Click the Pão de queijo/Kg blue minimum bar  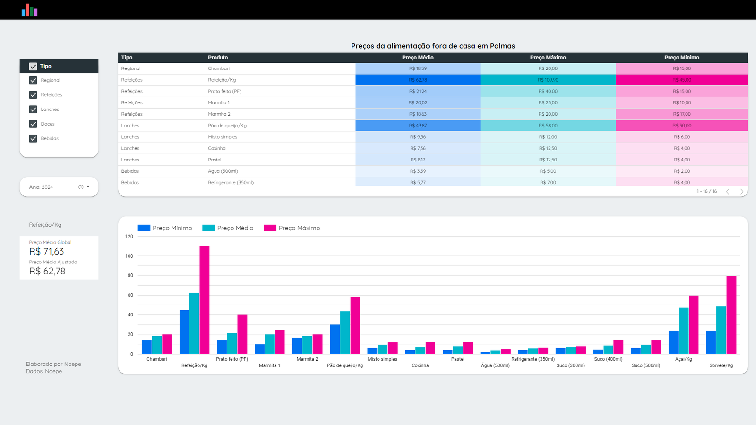[x=335, y=339]
